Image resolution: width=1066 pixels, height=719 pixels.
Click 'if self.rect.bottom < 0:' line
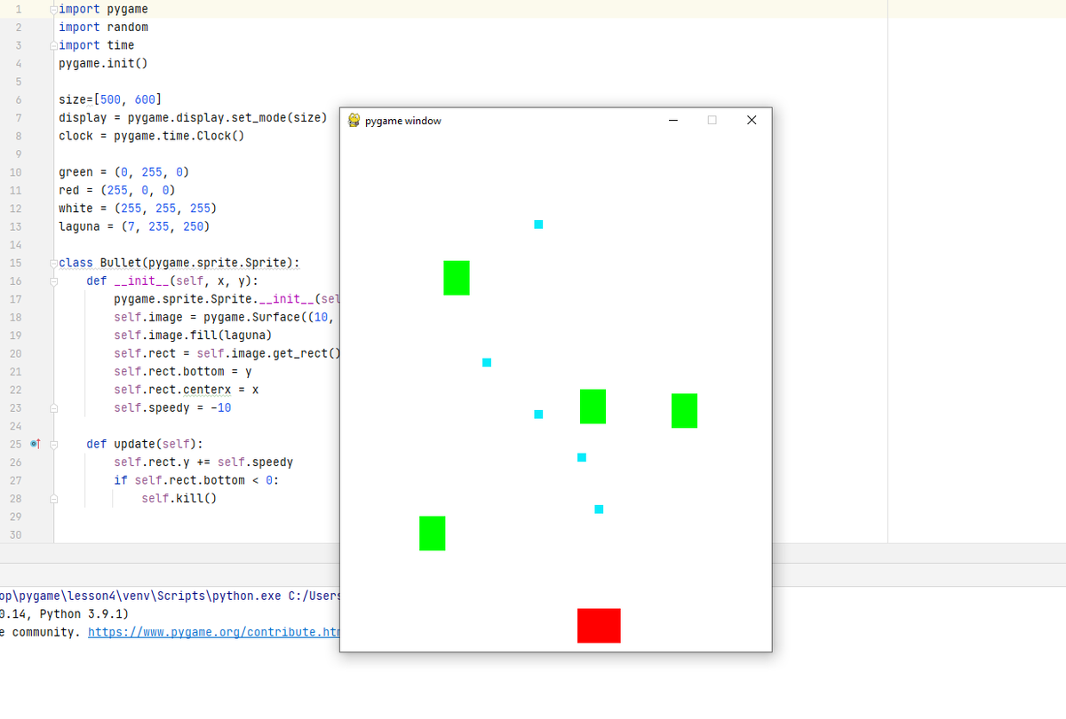click(x=196, y=480)
